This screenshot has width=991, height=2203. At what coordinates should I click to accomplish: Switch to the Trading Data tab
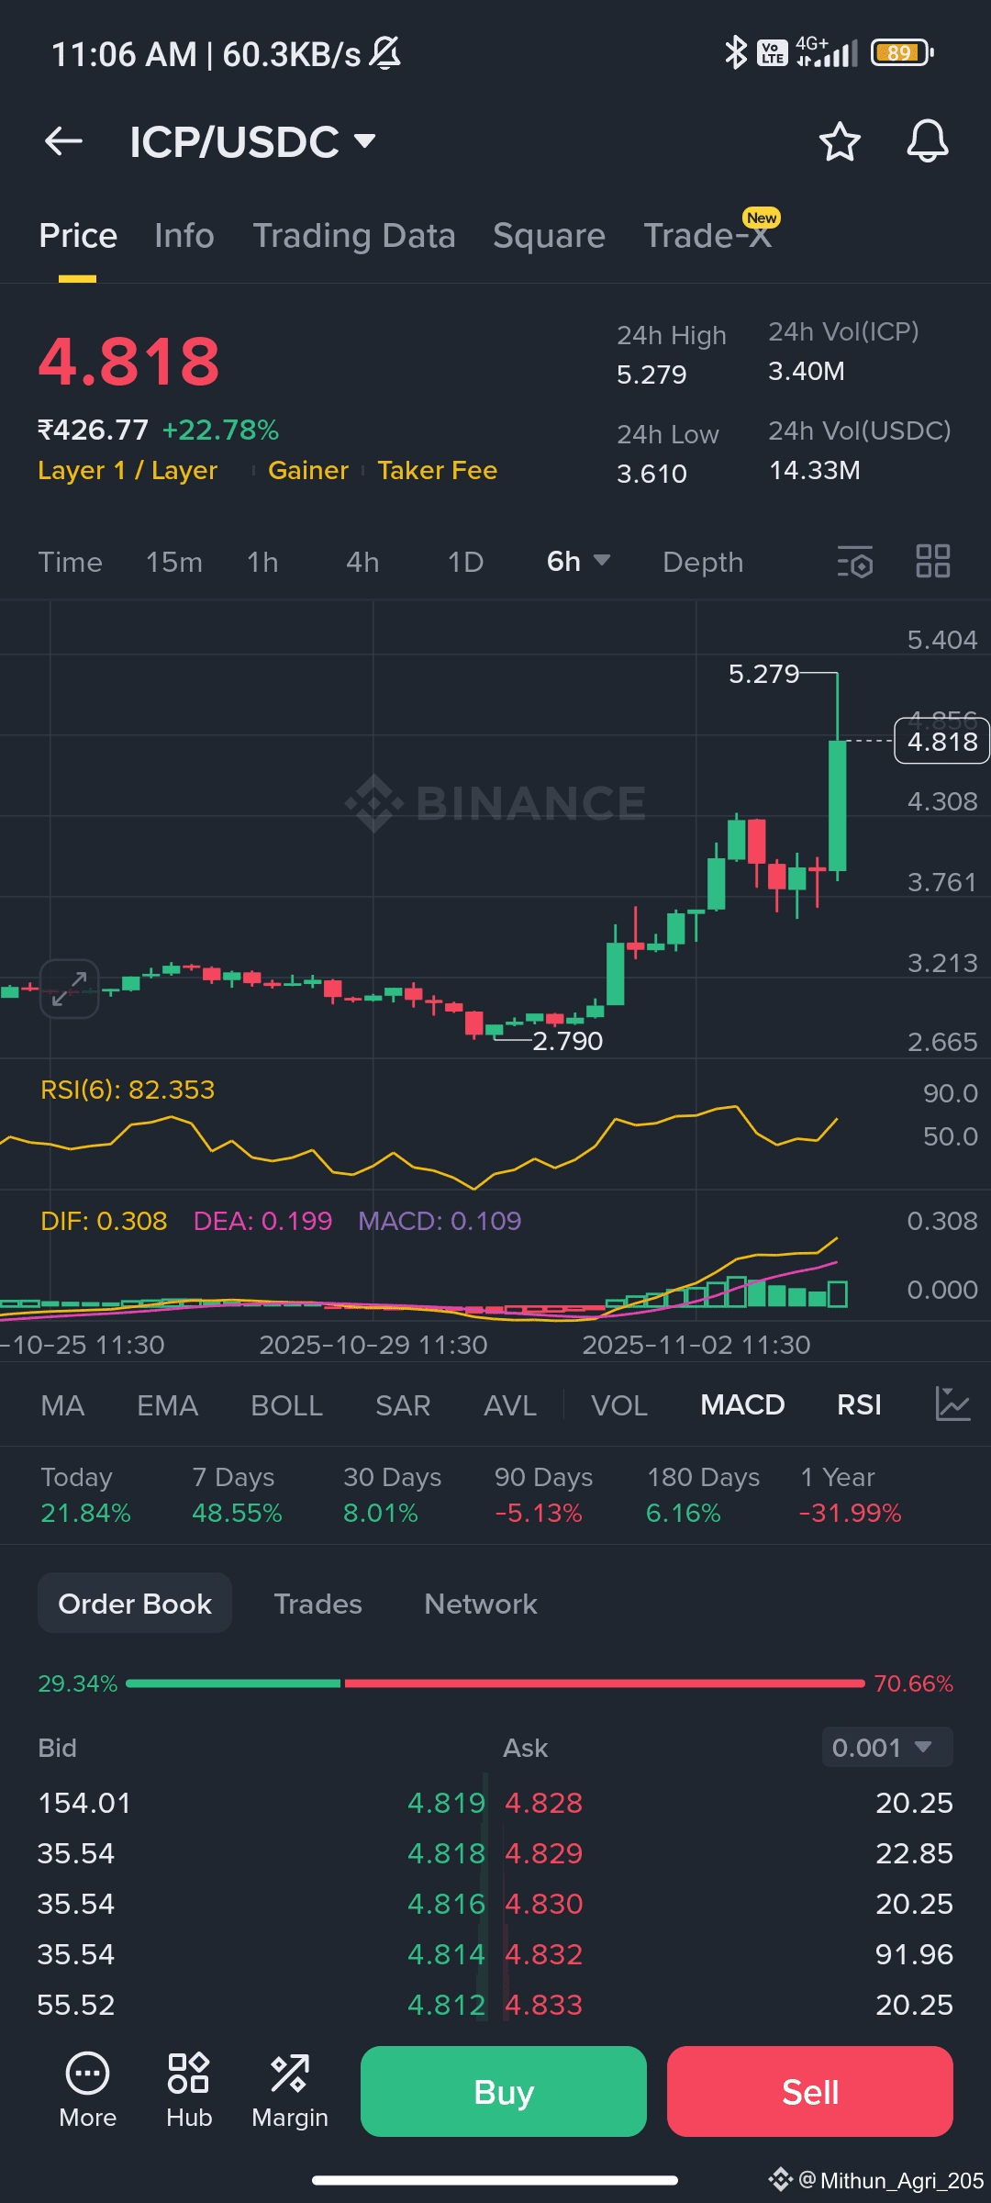point(354,236)
